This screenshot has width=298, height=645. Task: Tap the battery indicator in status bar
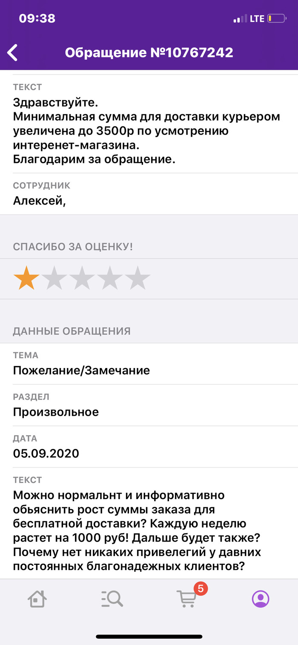[x=276, y=19]
